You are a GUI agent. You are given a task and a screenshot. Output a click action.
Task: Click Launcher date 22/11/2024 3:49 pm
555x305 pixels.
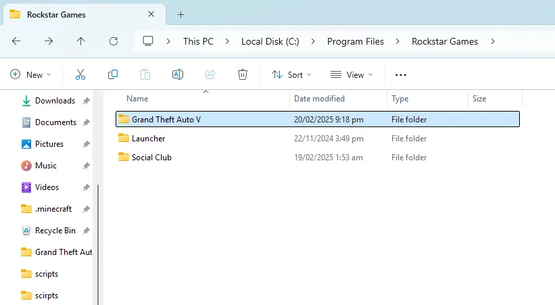[x=329, y=139]
